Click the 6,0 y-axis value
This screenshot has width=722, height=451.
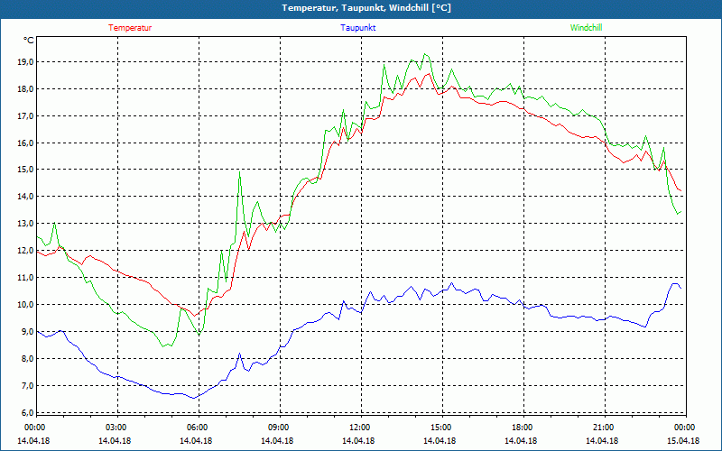pyautogui.click(x=27, y=412)
